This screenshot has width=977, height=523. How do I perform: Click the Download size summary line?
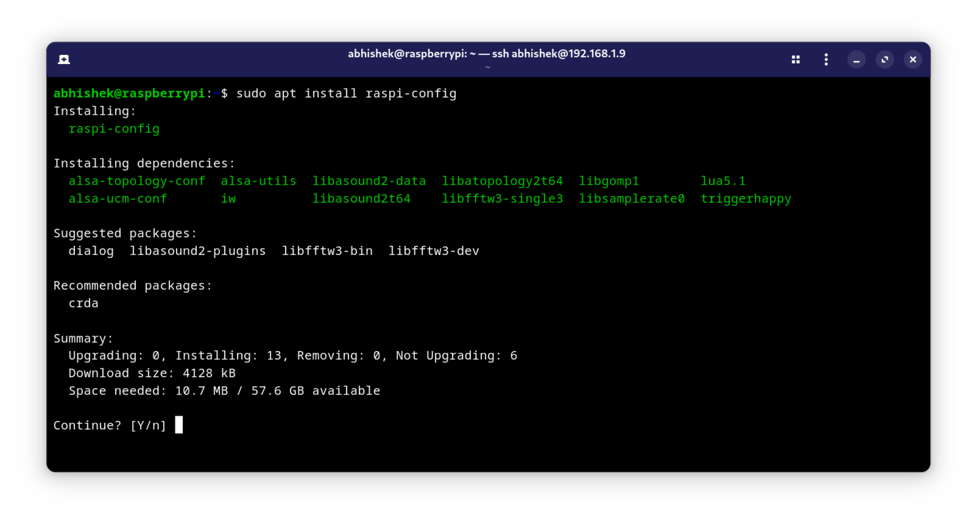coord(152,373)
